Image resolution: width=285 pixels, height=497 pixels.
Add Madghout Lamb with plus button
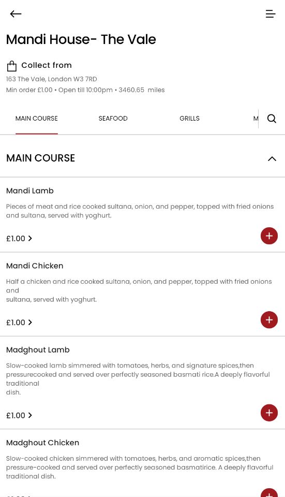tap(269, 413)
